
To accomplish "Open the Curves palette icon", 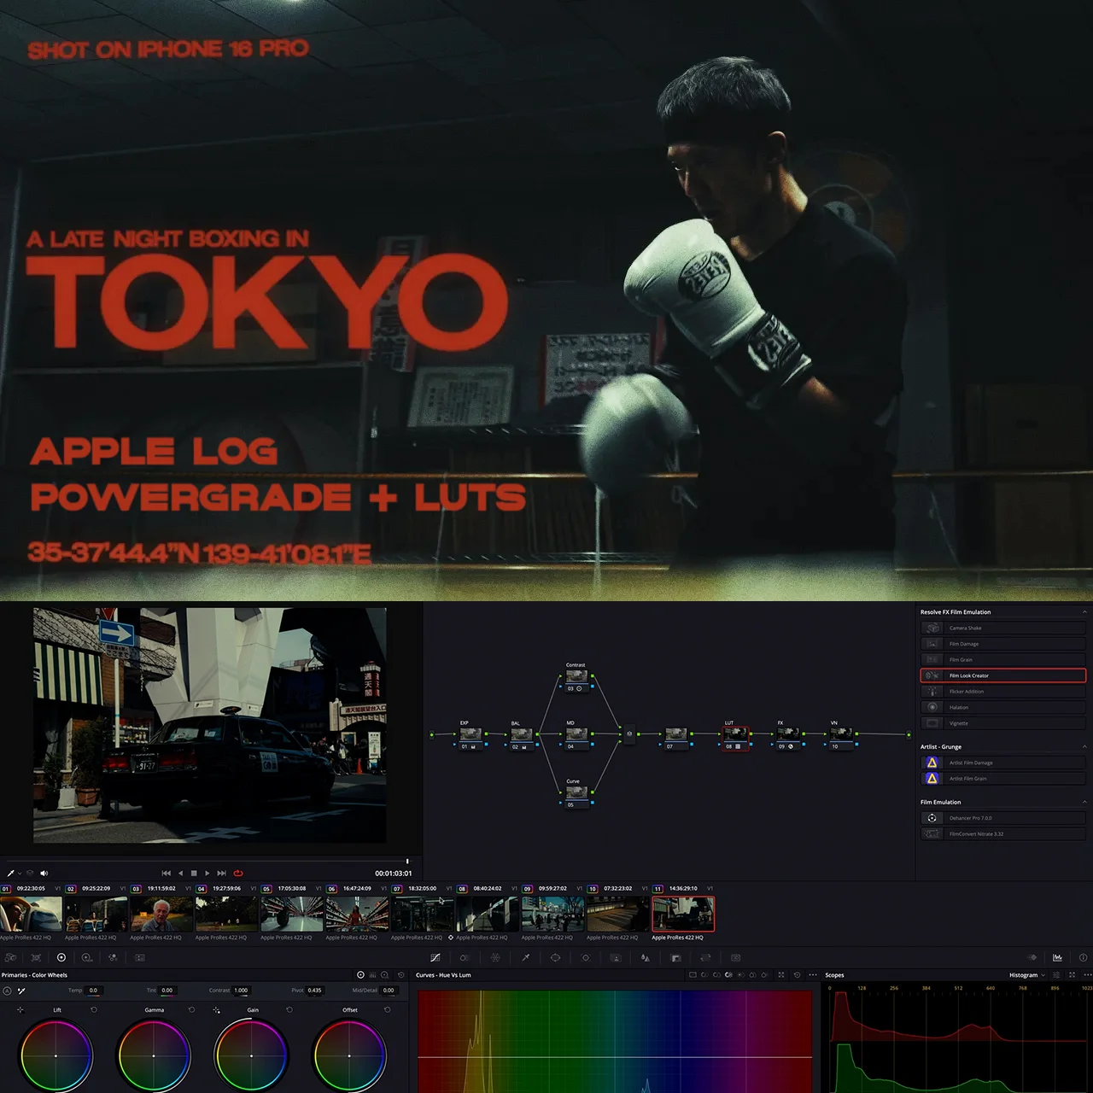I will click(x=435, y=957).
